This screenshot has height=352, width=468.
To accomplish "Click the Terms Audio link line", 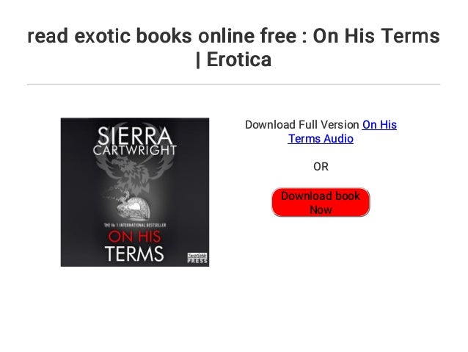I will click(x=321, y=139).
